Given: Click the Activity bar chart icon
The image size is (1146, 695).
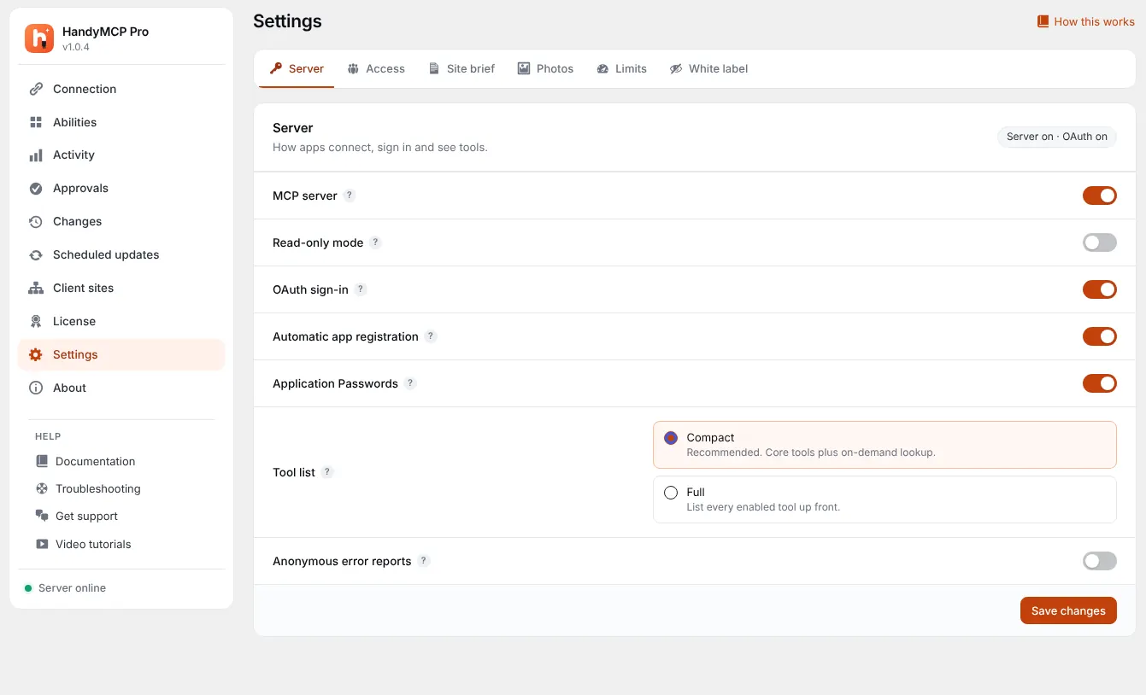Looking at the screenshot, I should click(36, 155).
